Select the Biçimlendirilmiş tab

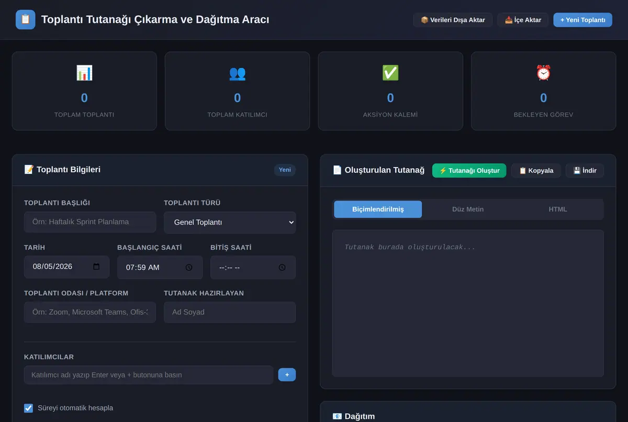[378, 209]
